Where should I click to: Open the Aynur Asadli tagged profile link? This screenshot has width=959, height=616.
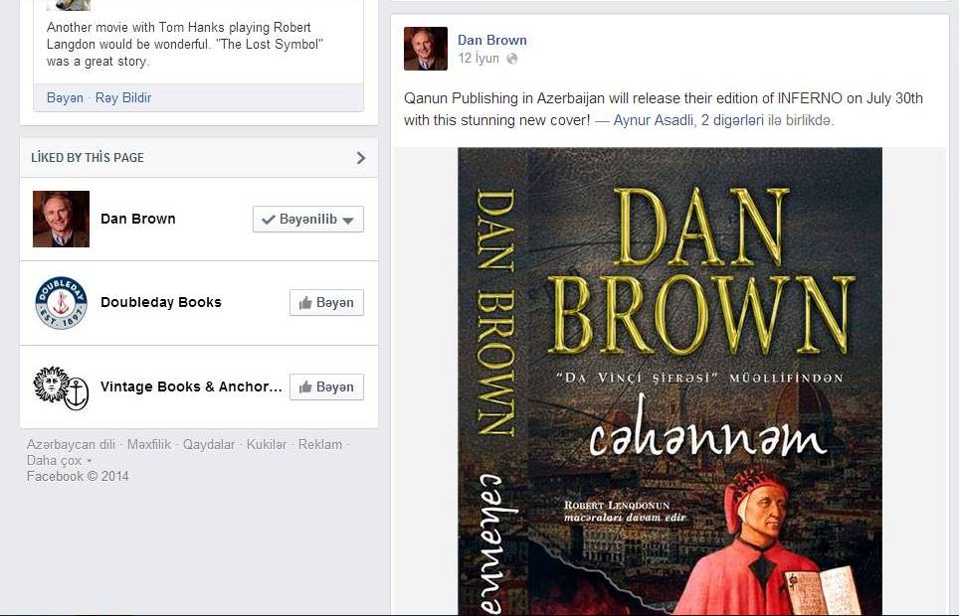[x=653, y=120]
